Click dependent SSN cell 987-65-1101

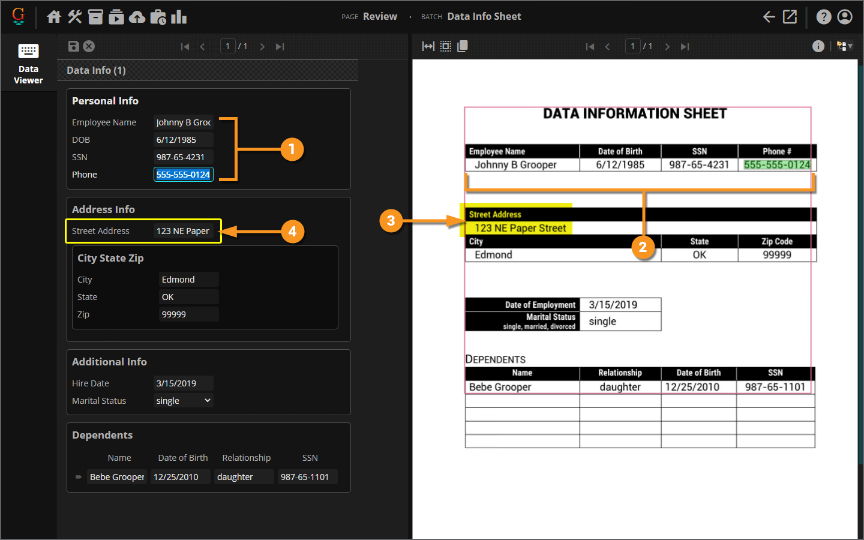[308, 477]
